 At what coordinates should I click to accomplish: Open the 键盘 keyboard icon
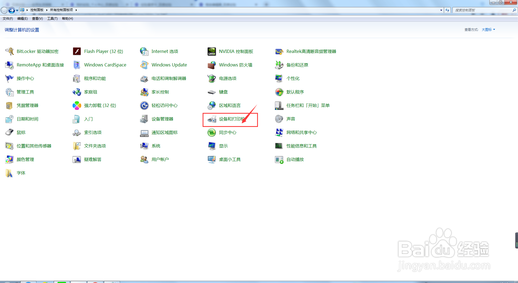(212, 92)
